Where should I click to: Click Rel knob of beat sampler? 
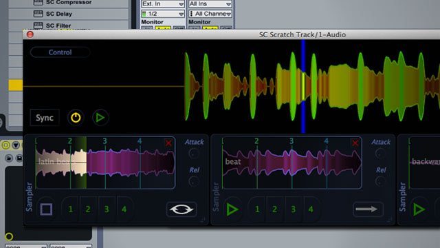pyautogui.click(x=380, y=181)
